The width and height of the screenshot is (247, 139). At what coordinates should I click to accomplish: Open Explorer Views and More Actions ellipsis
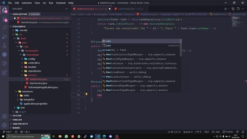[67, 9]
